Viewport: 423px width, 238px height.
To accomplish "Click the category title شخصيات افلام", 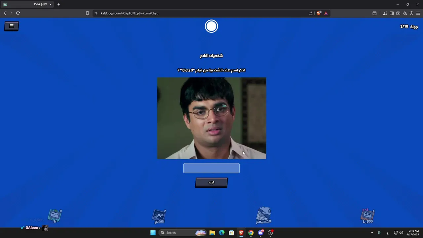I will (x=211, y=56).
